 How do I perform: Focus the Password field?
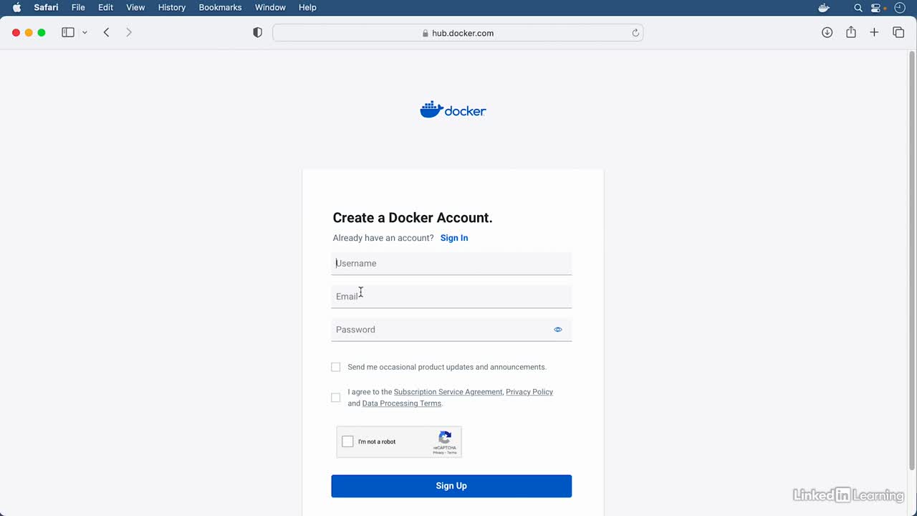point(451,330)
